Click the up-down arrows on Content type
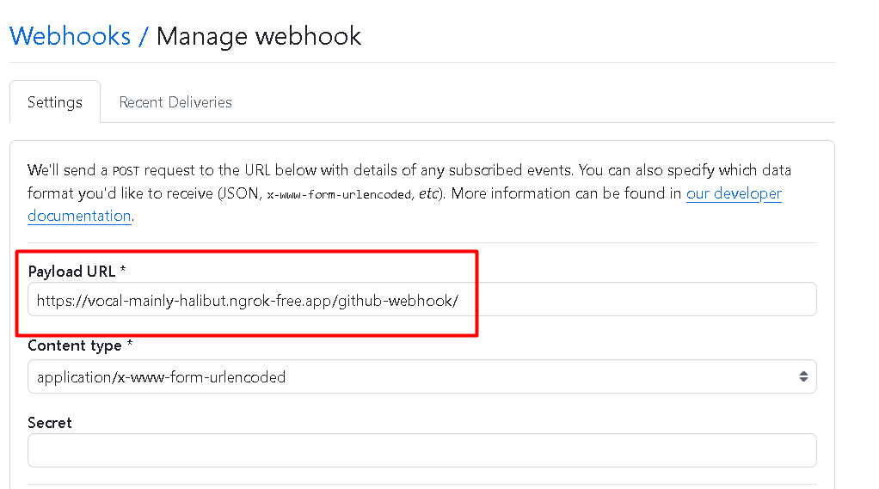 [802, 376]
